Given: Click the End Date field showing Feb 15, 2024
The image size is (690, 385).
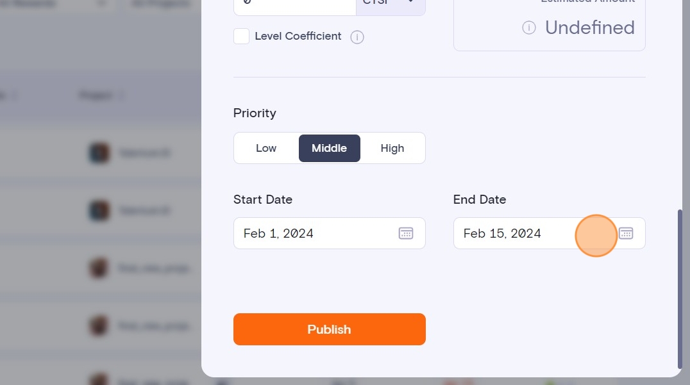Looking at the screenshot, I should (x=513, y=233).
